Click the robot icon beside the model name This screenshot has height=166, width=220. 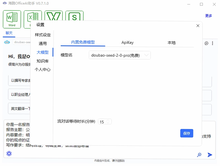pyautogui.click(x=7, y=42)
